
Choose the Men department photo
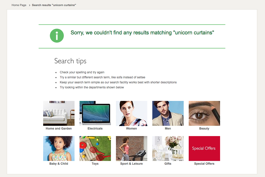coord(168,113)
